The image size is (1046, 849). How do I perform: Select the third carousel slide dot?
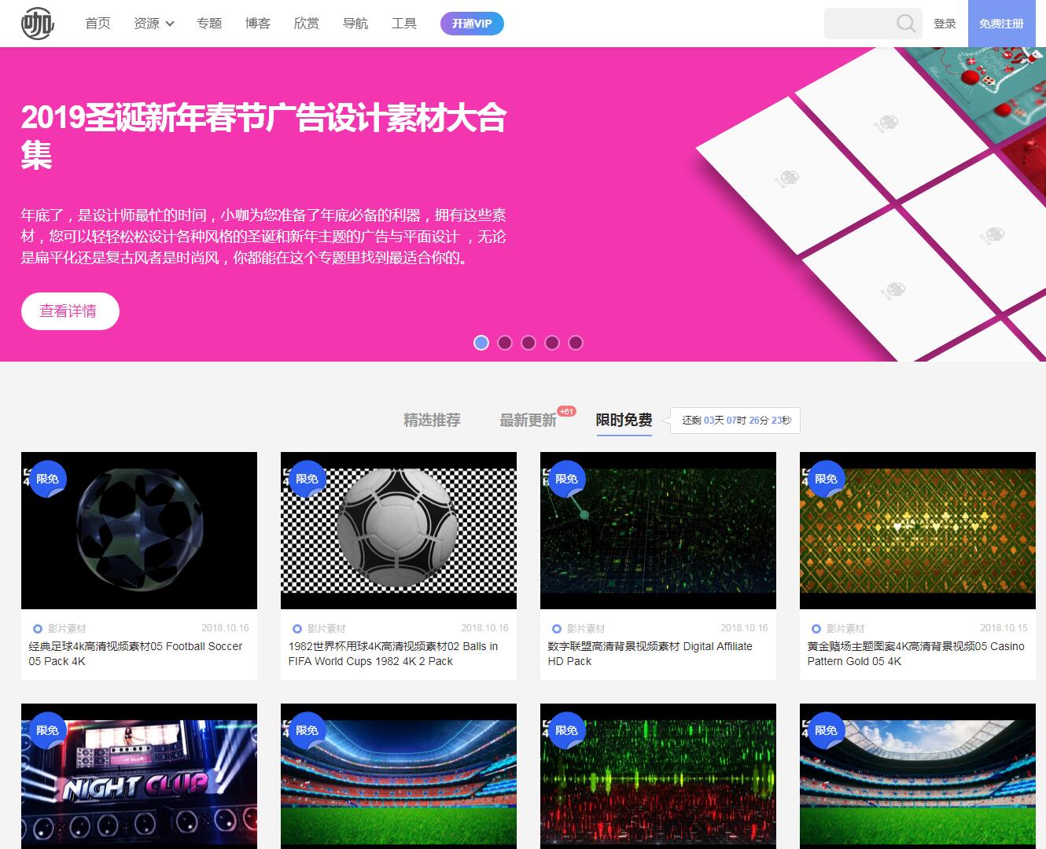click(x=529, y=343)
